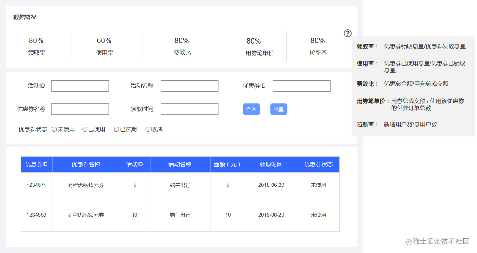477x253 pixels.
Task: Click 2018-06-20 in the 1234671 row
Action: [271, 185]
